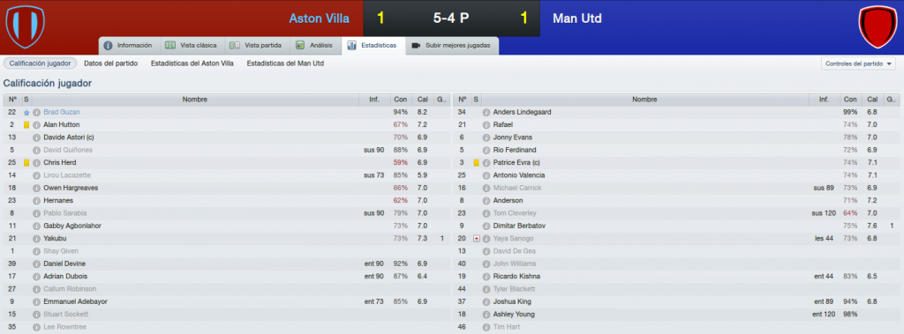
Task: Select the Calificación jugador subview
Action: coord(40,63)
